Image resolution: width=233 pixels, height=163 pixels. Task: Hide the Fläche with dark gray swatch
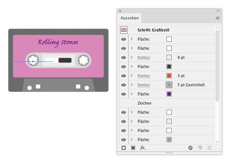(123, 67)
